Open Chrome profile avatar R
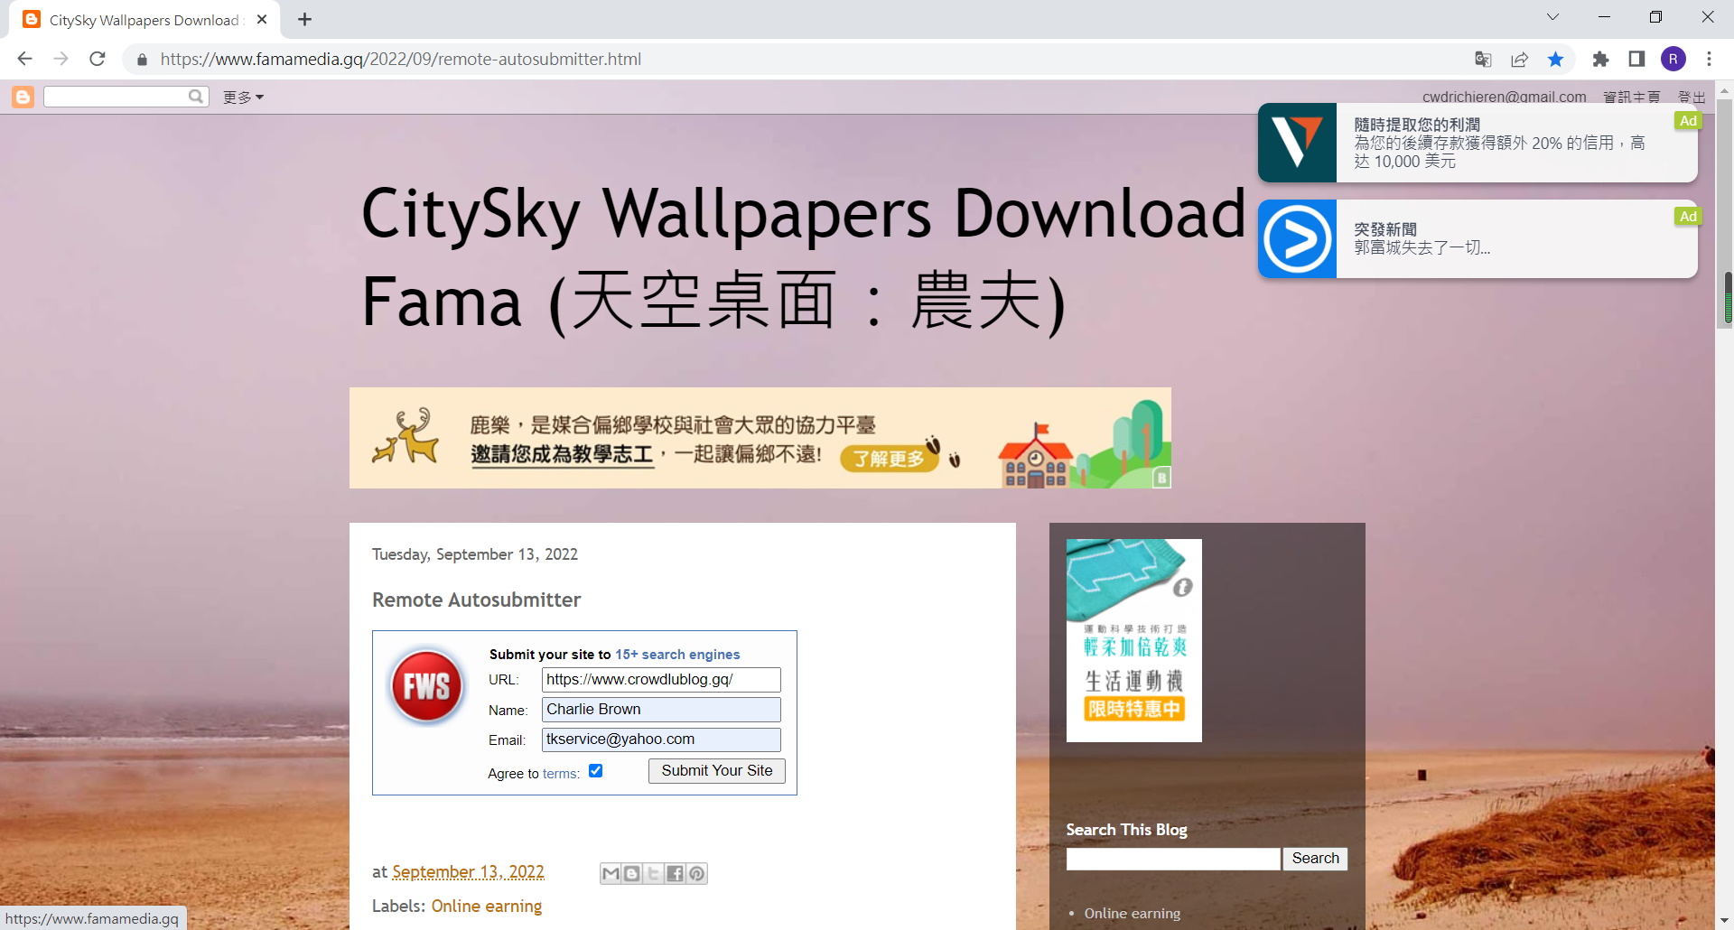Image resolution: width=1734 pixels, height=930 pixels. [x=1673, y=60]
